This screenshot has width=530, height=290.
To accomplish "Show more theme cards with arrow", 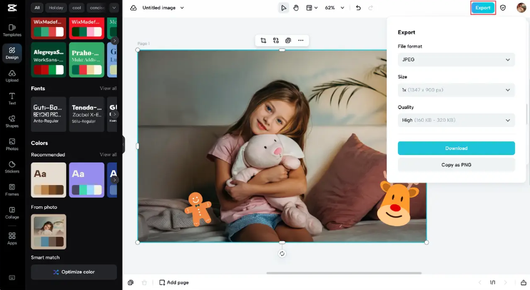I will coord(115,41).
